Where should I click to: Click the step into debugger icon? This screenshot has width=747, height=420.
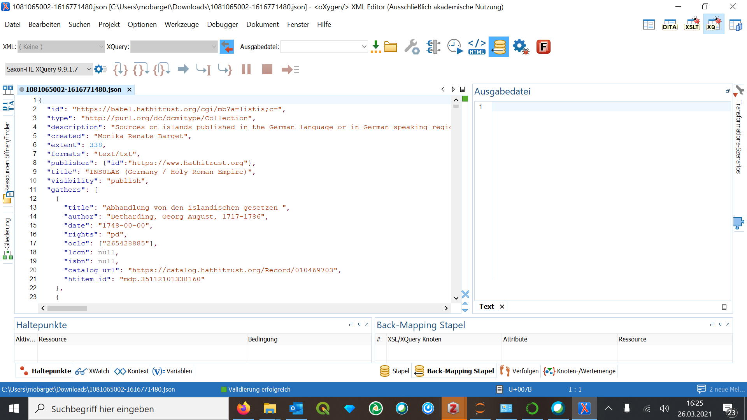120,70
